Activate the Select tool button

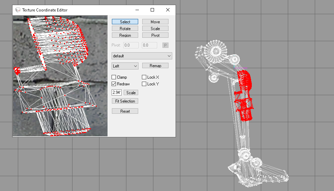[x=125, y=22]
